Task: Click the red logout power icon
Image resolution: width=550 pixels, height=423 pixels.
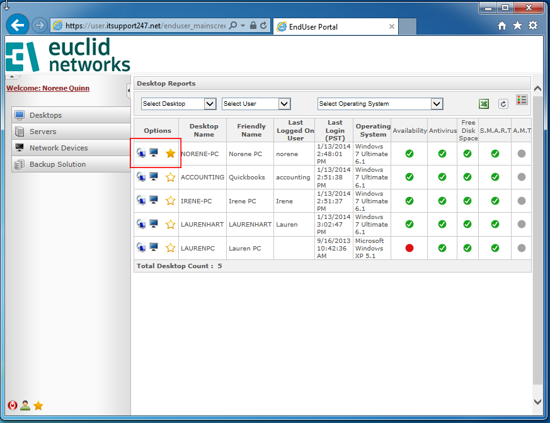Action: tap(13, 405)
